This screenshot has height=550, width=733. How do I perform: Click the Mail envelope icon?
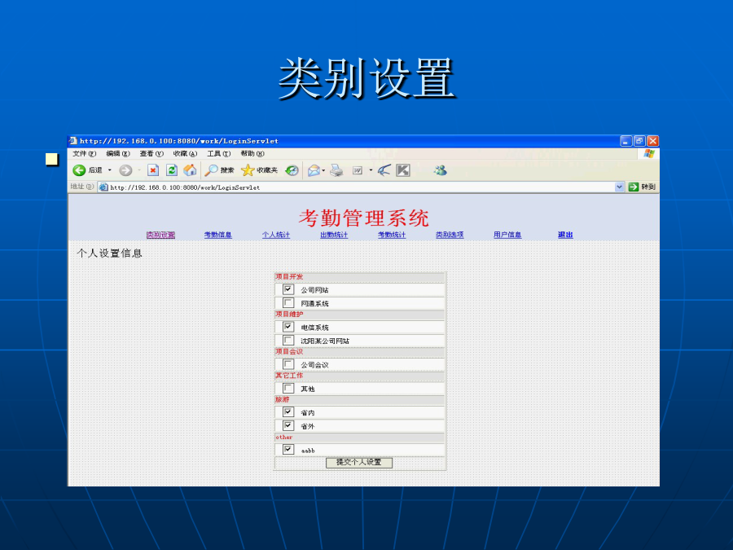314,171
